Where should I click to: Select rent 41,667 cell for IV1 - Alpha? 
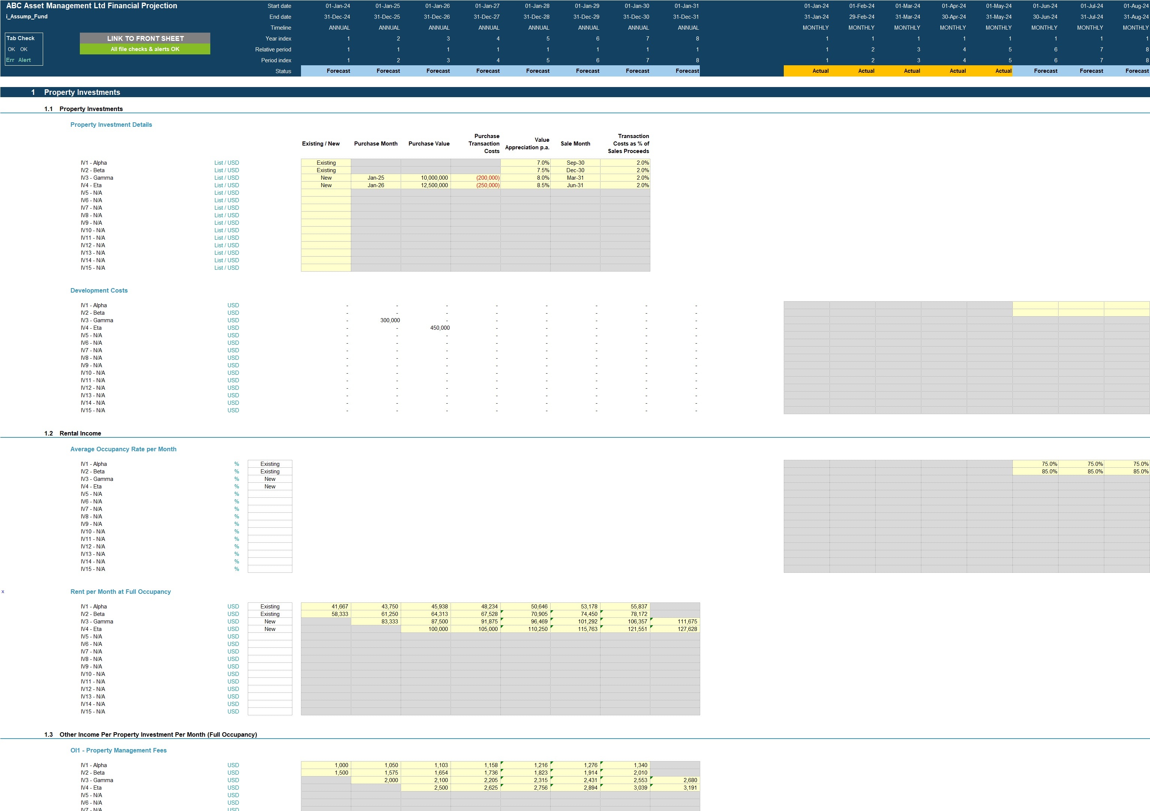326,607
